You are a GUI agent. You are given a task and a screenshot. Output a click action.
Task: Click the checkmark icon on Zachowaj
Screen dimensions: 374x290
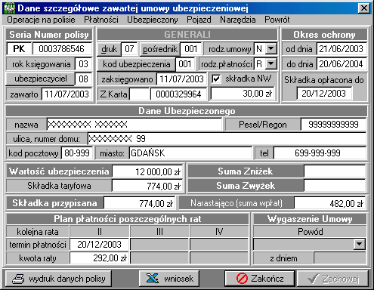[x=313, y=279]
